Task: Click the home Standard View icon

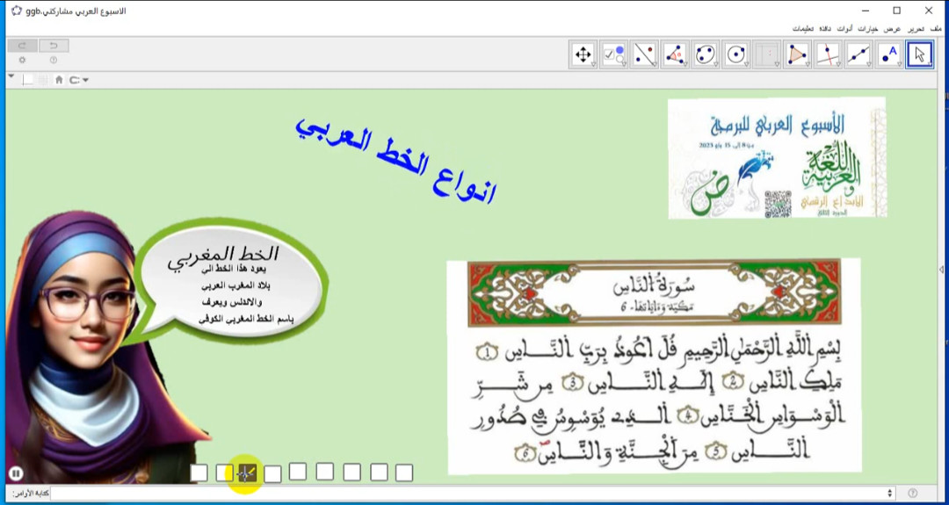Action: pyautogui.click(x=59, y=79)
